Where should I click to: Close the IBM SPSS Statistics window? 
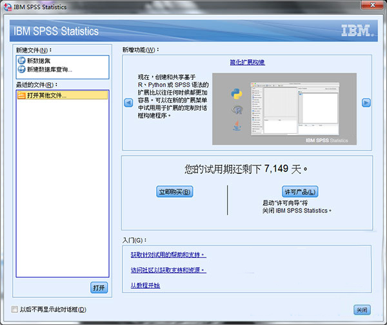(x=373, y=5)
